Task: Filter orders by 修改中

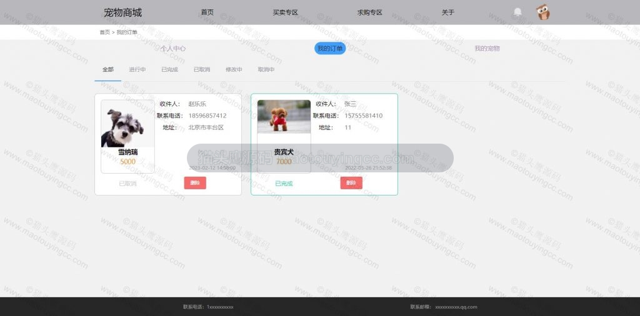Action: (234, 70)
